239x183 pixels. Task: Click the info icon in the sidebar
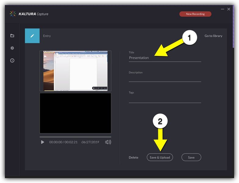coord(12,60)
